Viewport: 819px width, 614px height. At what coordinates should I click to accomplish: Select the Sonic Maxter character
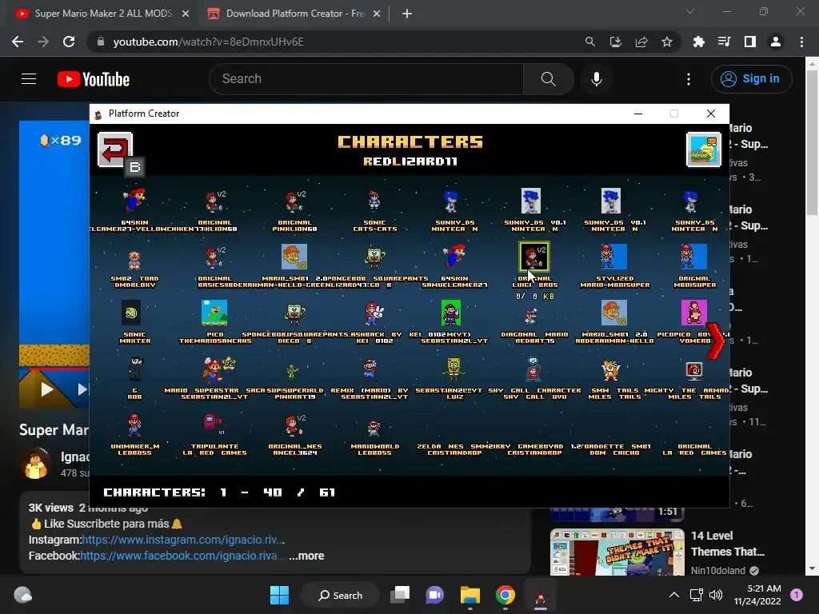pos(131,313)
